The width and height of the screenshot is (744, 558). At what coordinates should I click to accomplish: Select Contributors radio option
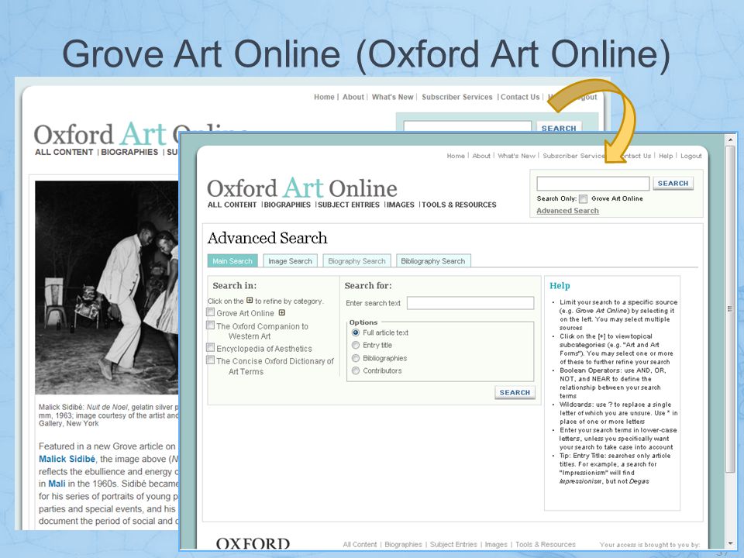pos(356,370)
